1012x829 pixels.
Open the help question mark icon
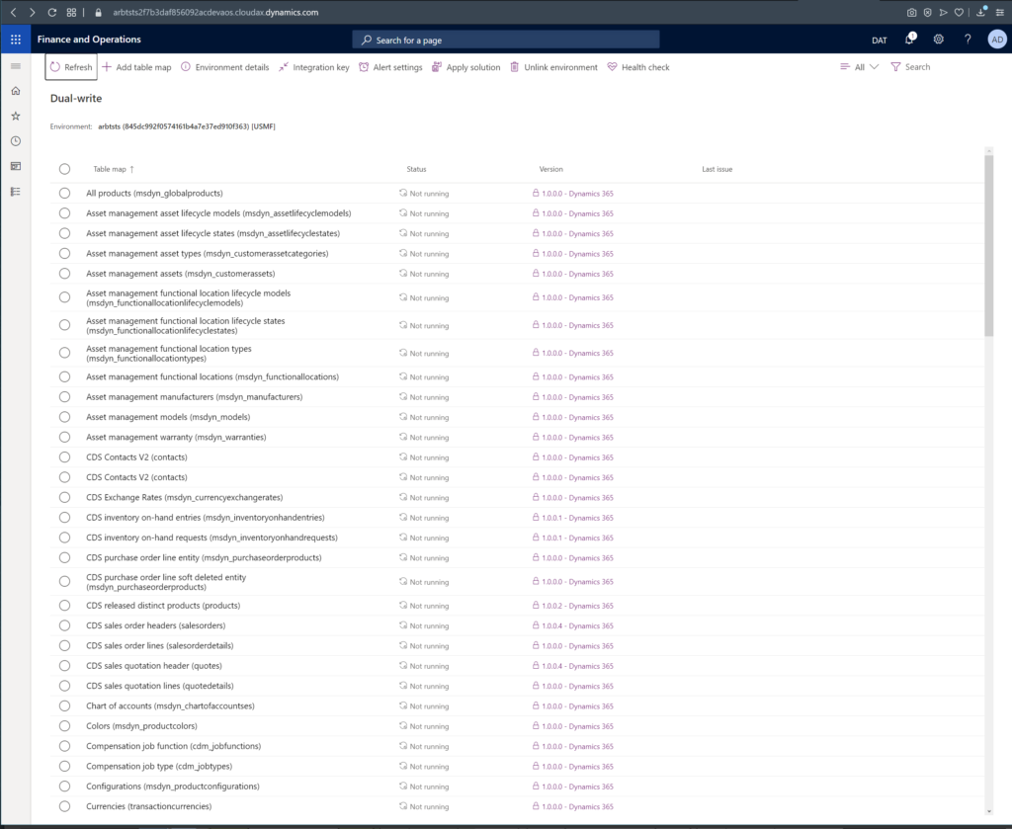coord(968,40)
